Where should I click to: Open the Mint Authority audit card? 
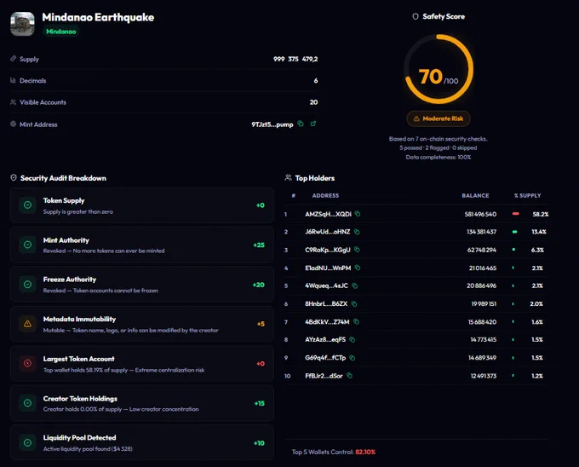[142, 245]
